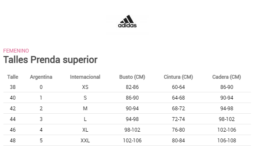265x162 pixels.
Task: Select the XL international size cell
Action: tap(85, 130)
